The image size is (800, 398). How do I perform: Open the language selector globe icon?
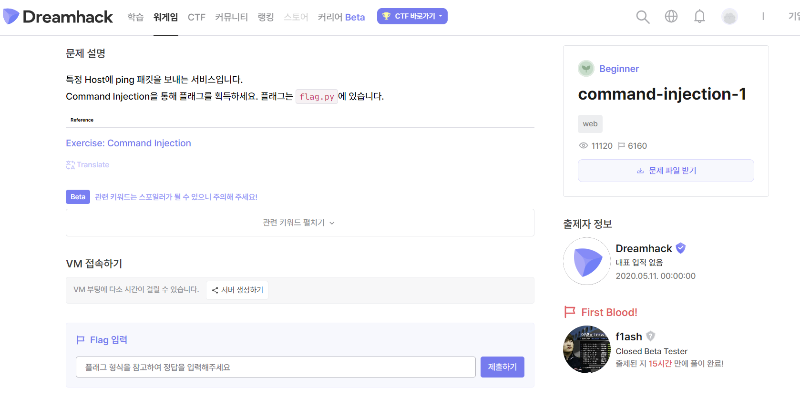click(671, 16)
